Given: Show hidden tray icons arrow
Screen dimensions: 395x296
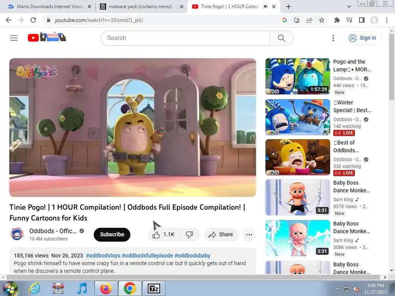Looking at the screenshot, I should (337, 289).
